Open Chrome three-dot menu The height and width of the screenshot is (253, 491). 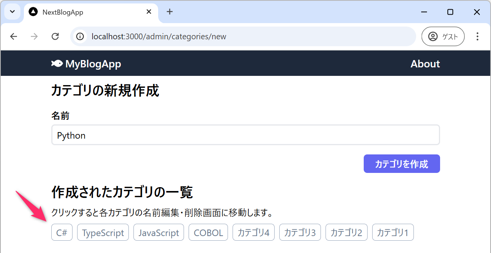(x=478, y=37)
